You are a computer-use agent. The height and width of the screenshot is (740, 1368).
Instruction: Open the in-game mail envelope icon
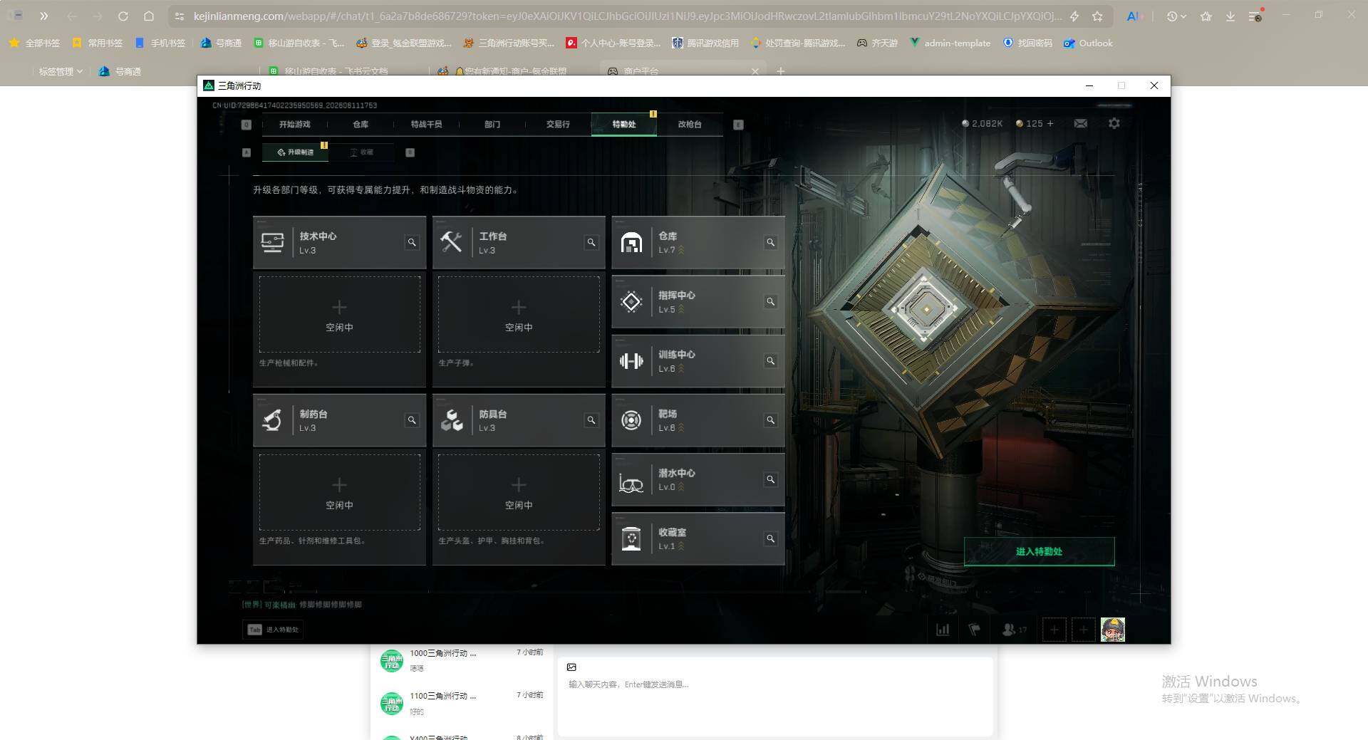coord(1081,123)
